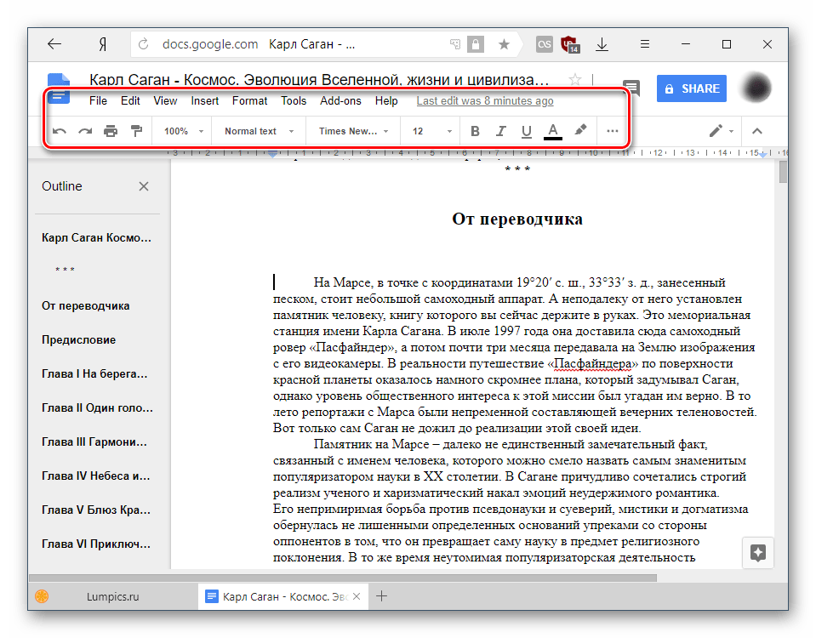Open the comments speech bubble icon

coord(631,88)
